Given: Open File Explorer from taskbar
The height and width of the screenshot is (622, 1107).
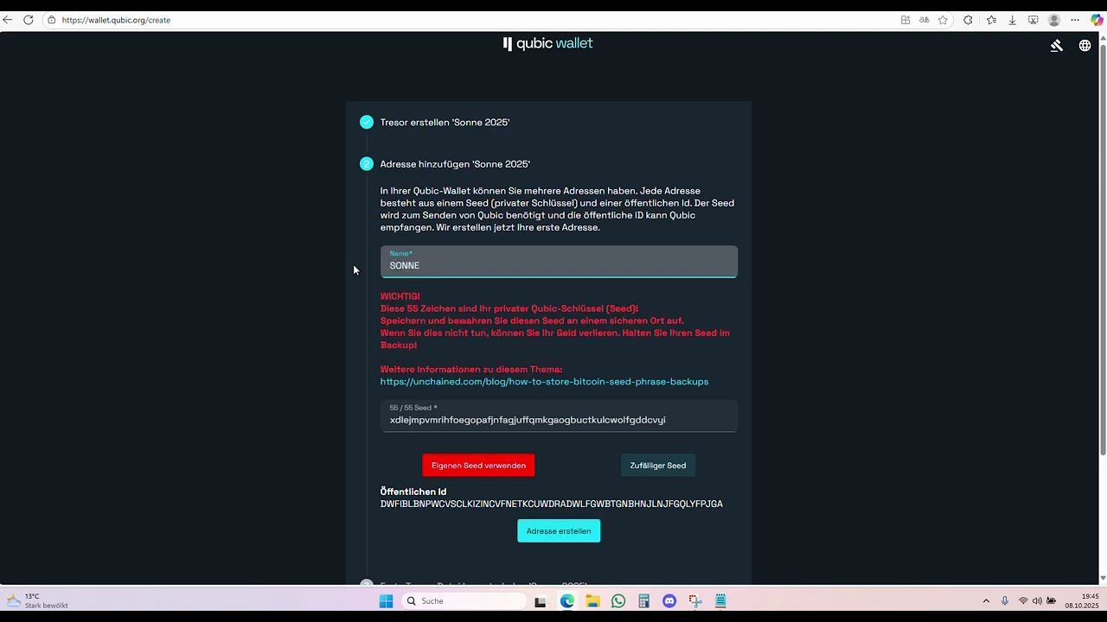Looking at the screenshot, I should [x=592, y=601].
